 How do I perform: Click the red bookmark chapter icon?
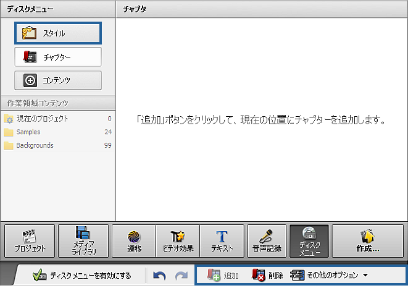(x=30, y=57)
